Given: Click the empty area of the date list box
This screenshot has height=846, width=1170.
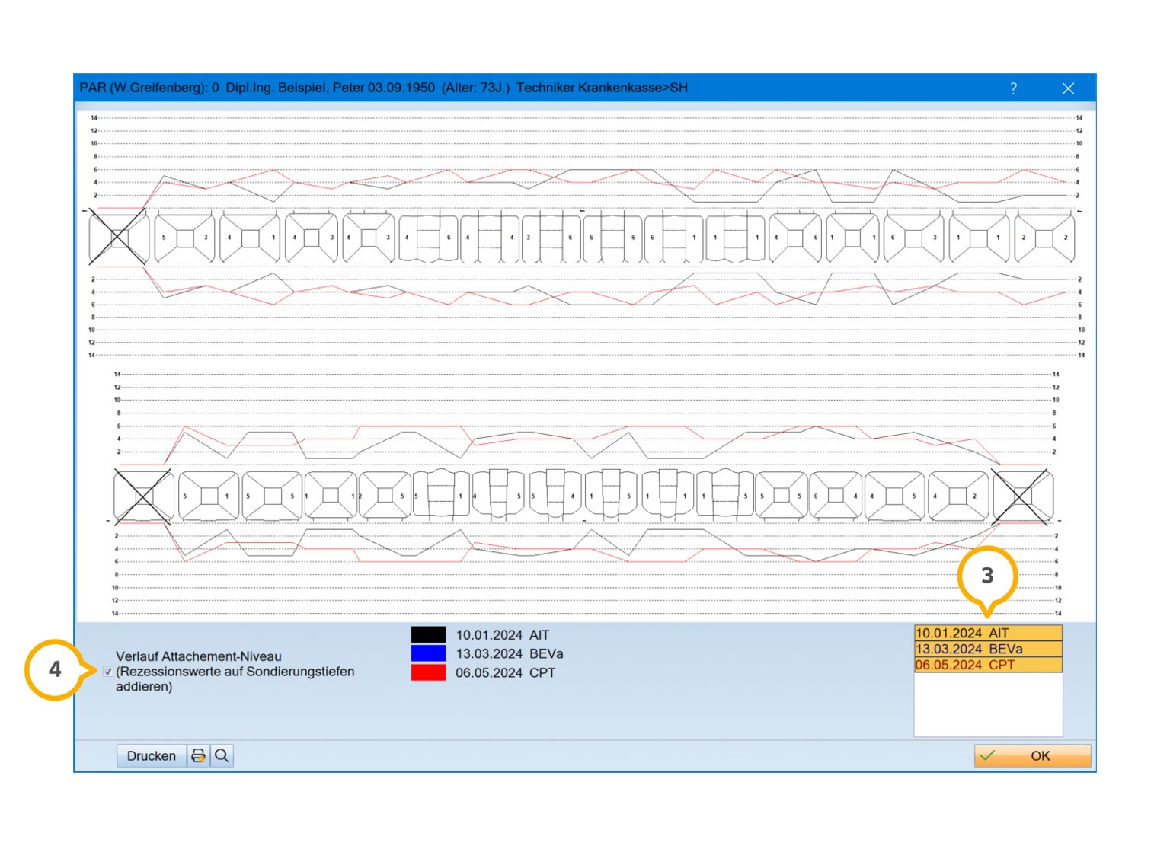Looking at the screenshot, I should click(988, 704).
